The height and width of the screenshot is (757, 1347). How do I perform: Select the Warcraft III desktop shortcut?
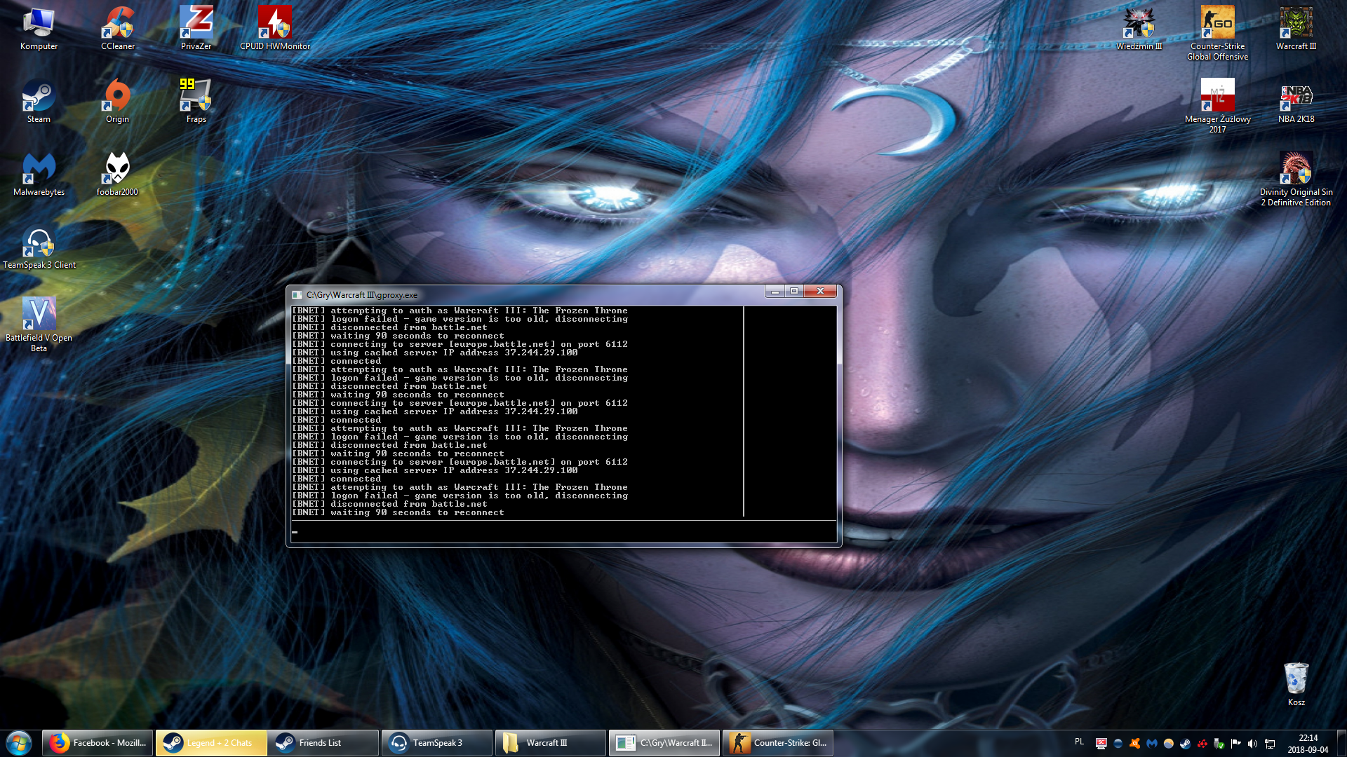point(1296,29)
